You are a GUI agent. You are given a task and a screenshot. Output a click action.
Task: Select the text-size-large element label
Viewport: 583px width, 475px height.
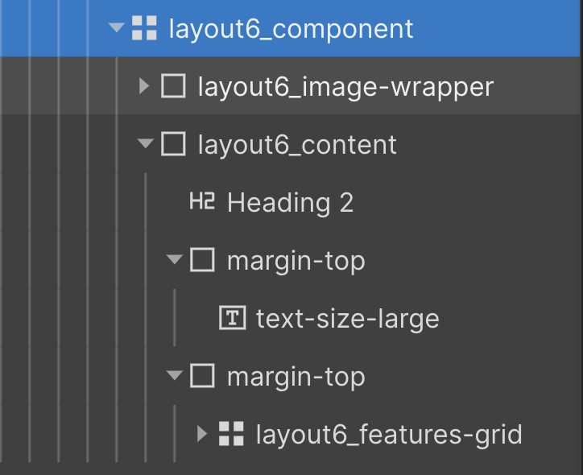[x=348, y=319]
